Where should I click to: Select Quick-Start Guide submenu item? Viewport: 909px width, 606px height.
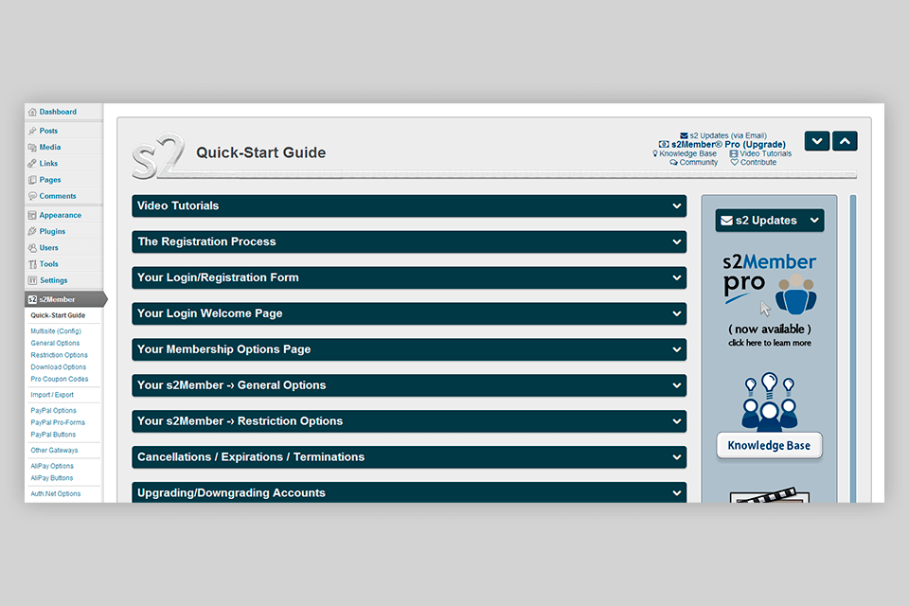(x=58, y=315)
